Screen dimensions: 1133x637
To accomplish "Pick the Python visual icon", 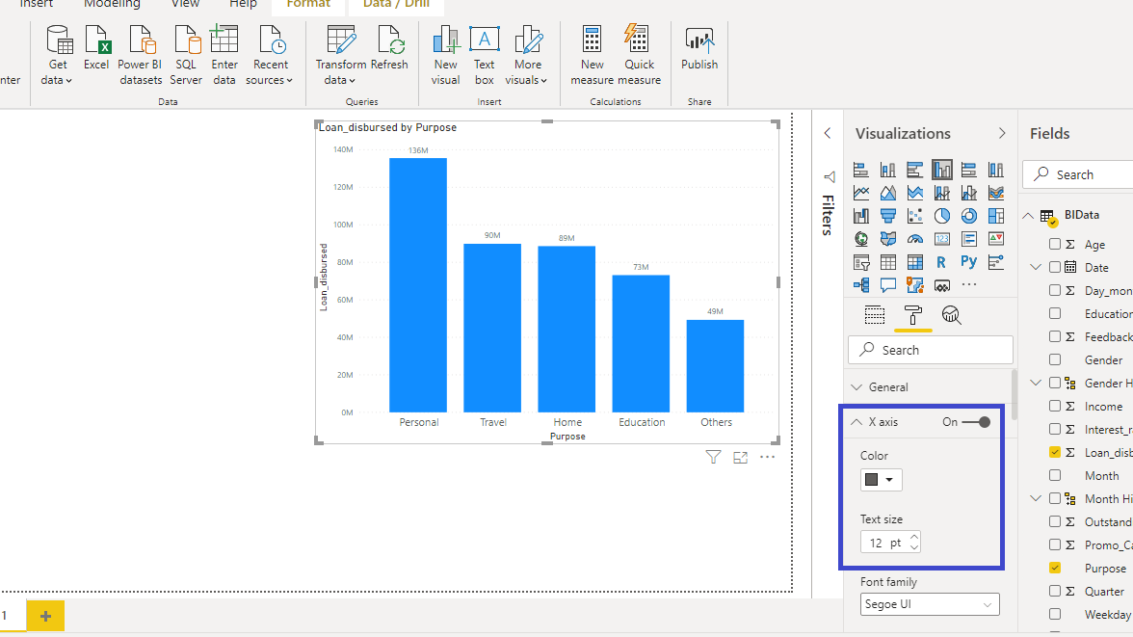I will (x=969, y=262).
